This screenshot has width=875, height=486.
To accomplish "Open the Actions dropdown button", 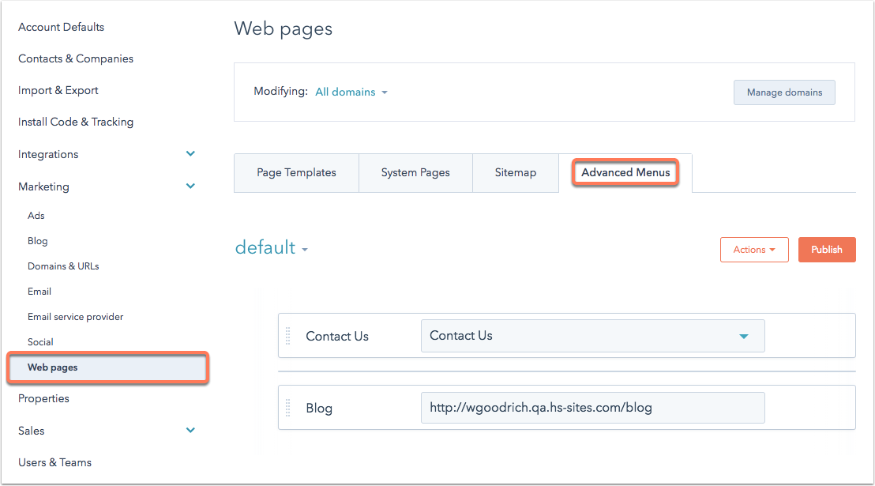I will [754, 250].
